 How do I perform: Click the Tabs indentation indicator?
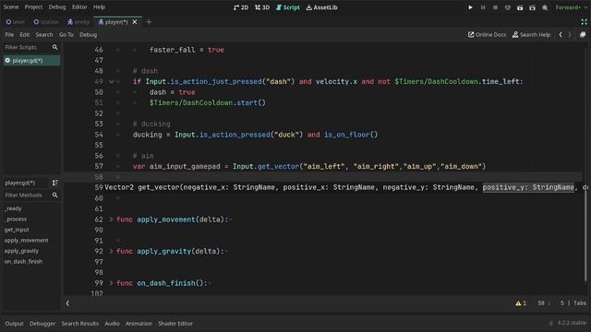click(x=580, y=303)
